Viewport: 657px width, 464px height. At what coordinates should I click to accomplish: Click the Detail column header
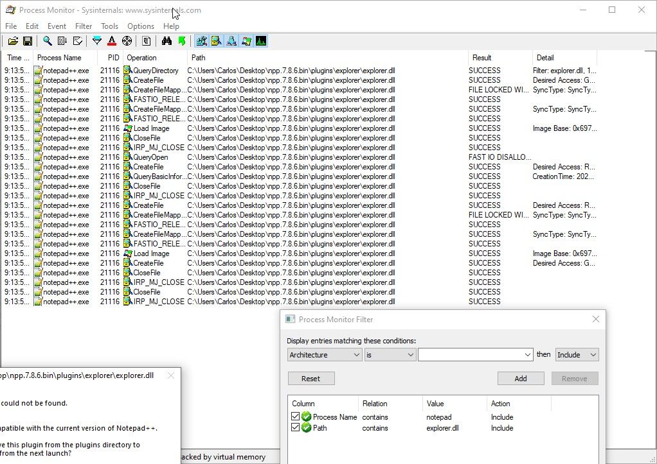pos(565,58)
